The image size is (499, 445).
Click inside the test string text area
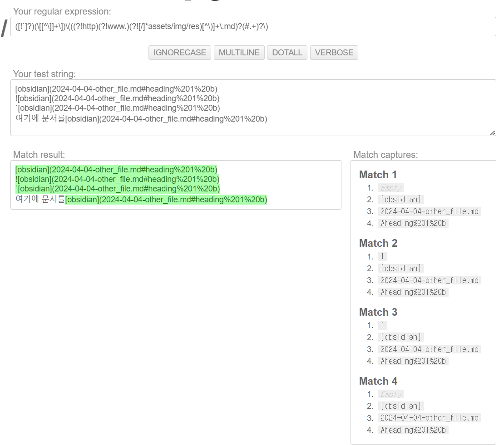tap(253, 108)
